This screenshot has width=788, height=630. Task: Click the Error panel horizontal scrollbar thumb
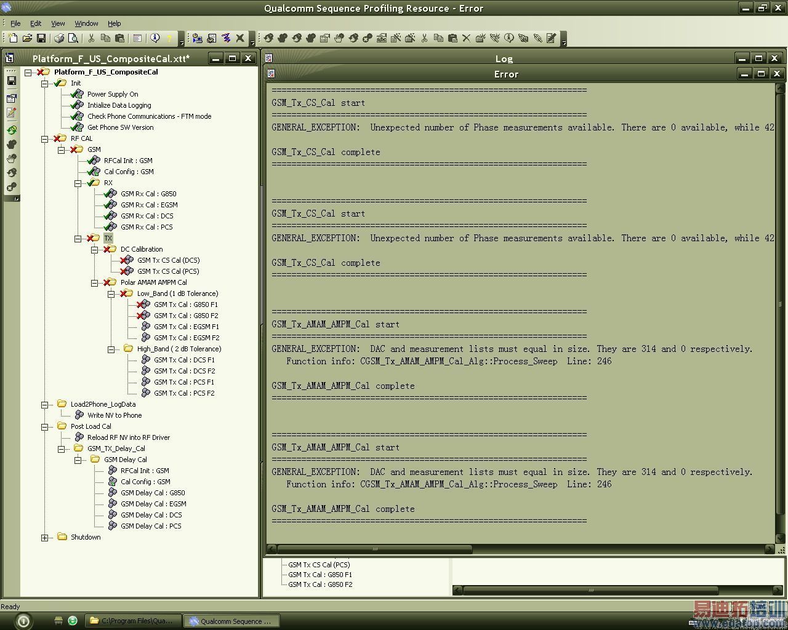coord(374,549)
